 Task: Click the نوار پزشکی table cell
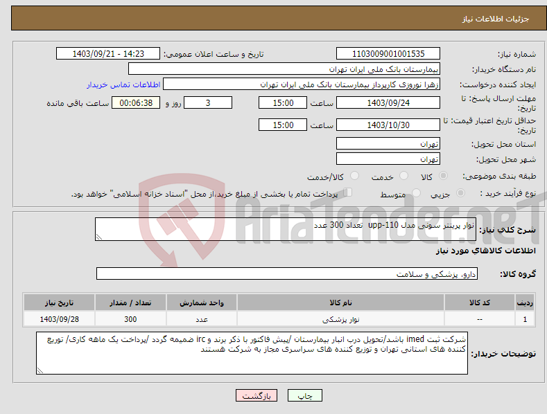[x=340, y=319]
